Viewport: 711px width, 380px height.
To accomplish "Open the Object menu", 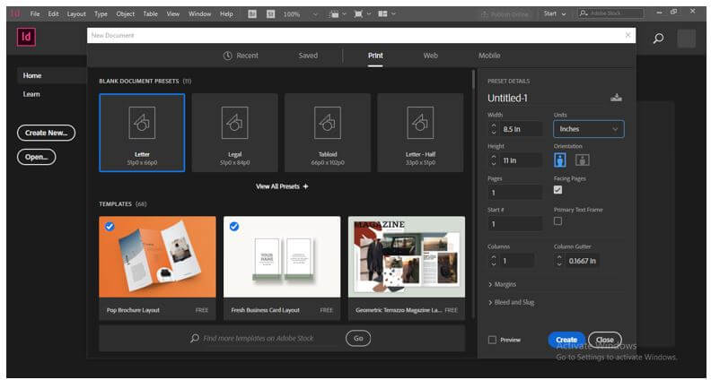I will click(125, 14).
